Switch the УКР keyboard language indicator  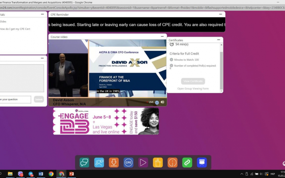[x=273, y=174]
